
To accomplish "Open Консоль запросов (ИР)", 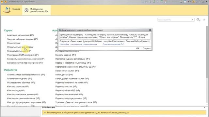I will (x=18, y=87).
